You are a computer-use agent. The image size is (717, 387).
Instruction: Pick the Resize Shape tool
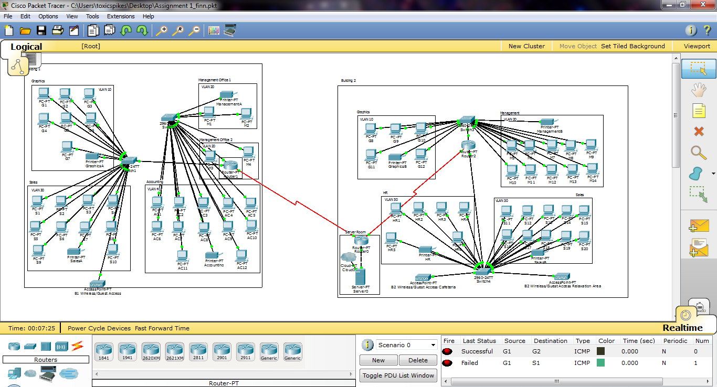click(x=699, y=195)
